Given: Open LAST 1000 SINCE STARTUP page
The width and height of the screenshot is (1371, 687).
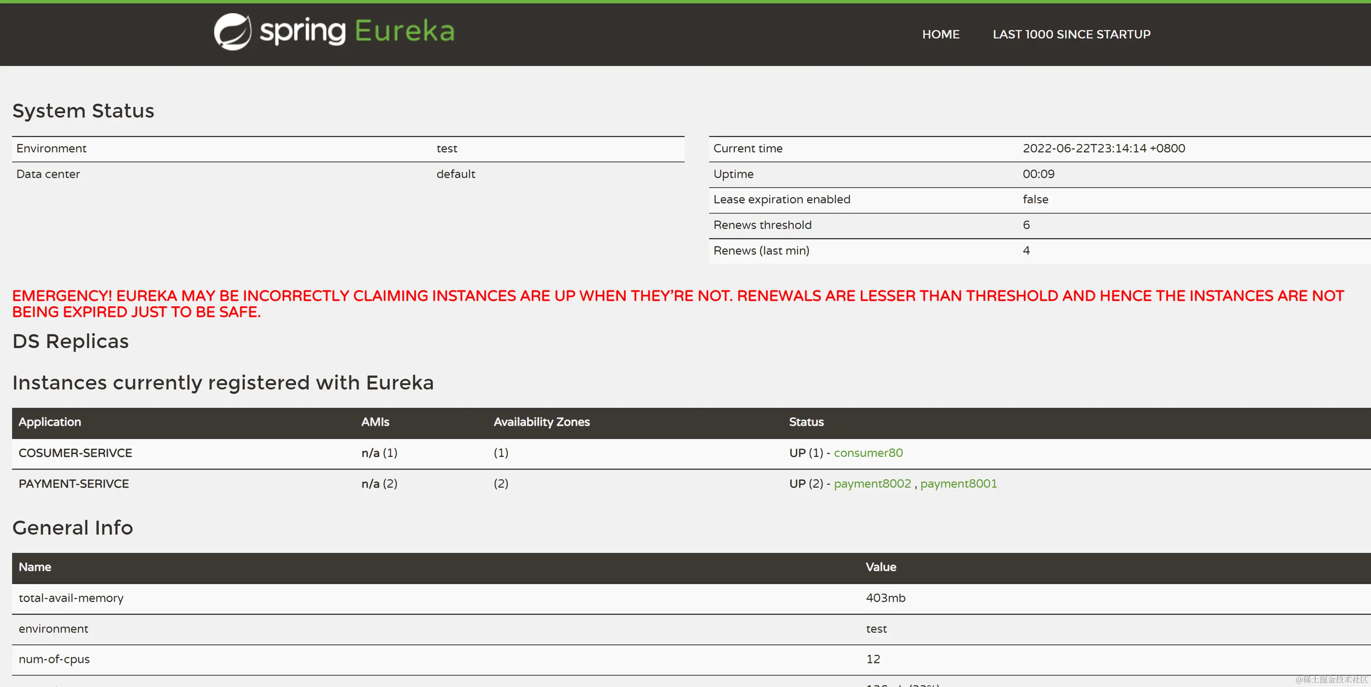Looking at the screenshot, I should [x=1071, y=34].
